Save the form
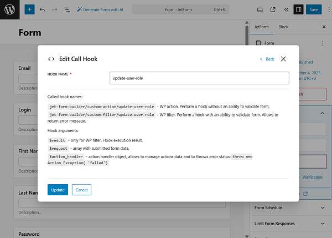The height and width of the screenshot is (238, 332). 314,9
